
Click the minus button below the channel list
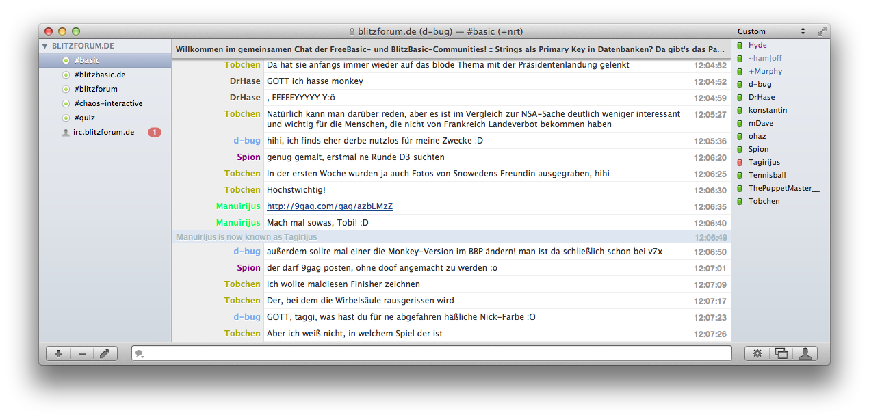(x=82, y=353)
